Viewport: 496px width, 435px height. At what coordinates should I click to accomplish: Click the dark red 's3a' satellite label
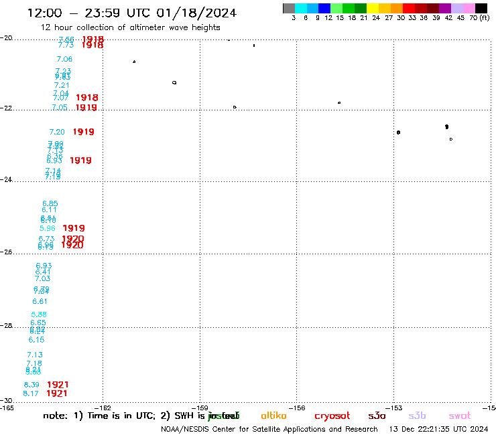[x=377, y=416]
